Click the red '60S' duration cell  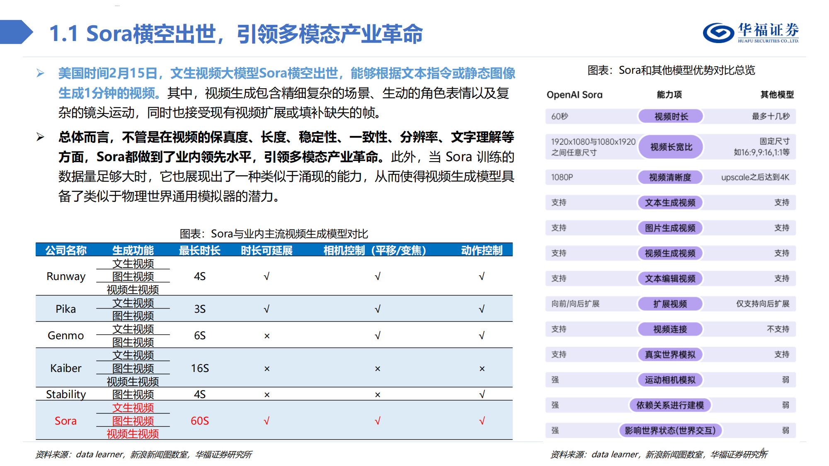[x=200, y=421]
